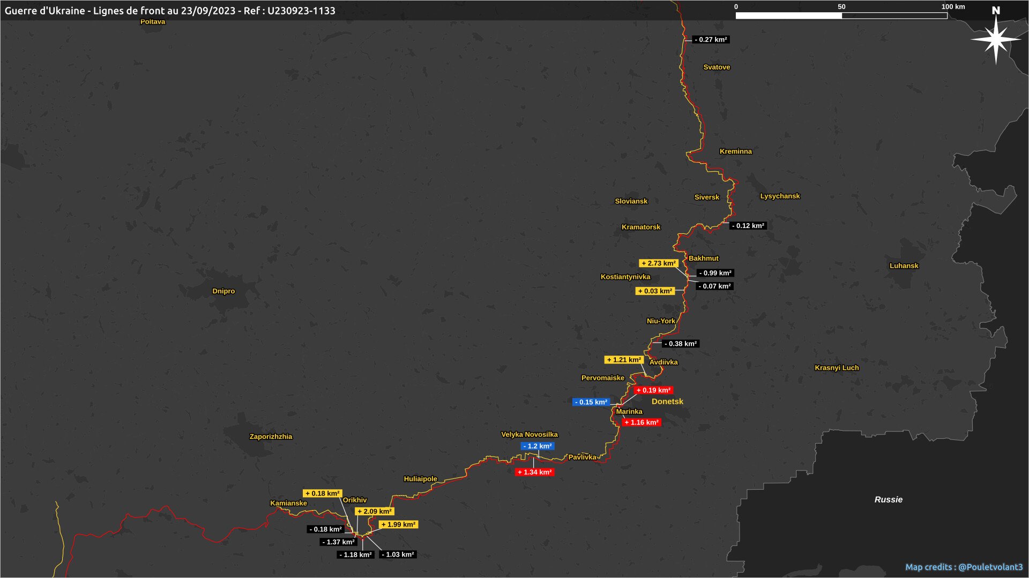The height and width of the screenshot is (578, 1029).
Task: Click the map title text at top
Action: [x=170, y=11]
